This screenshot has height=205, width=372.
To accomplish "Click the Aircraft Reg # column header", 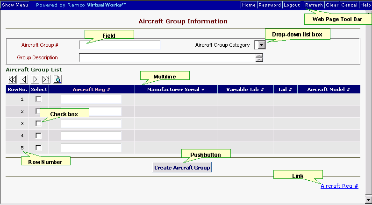I will (92, 89).
